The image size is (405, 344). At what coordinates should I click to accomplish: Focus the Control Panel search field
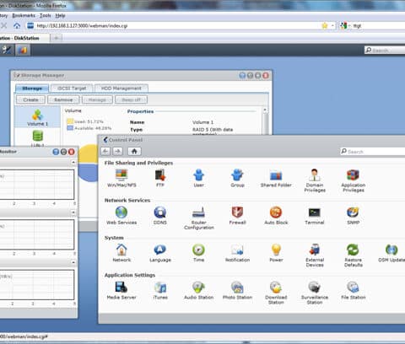tap(373, 152)
